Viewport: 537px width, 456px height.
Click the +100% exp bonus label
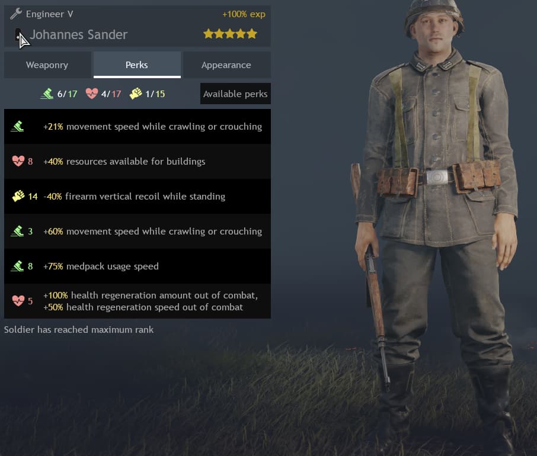(244, 14)
